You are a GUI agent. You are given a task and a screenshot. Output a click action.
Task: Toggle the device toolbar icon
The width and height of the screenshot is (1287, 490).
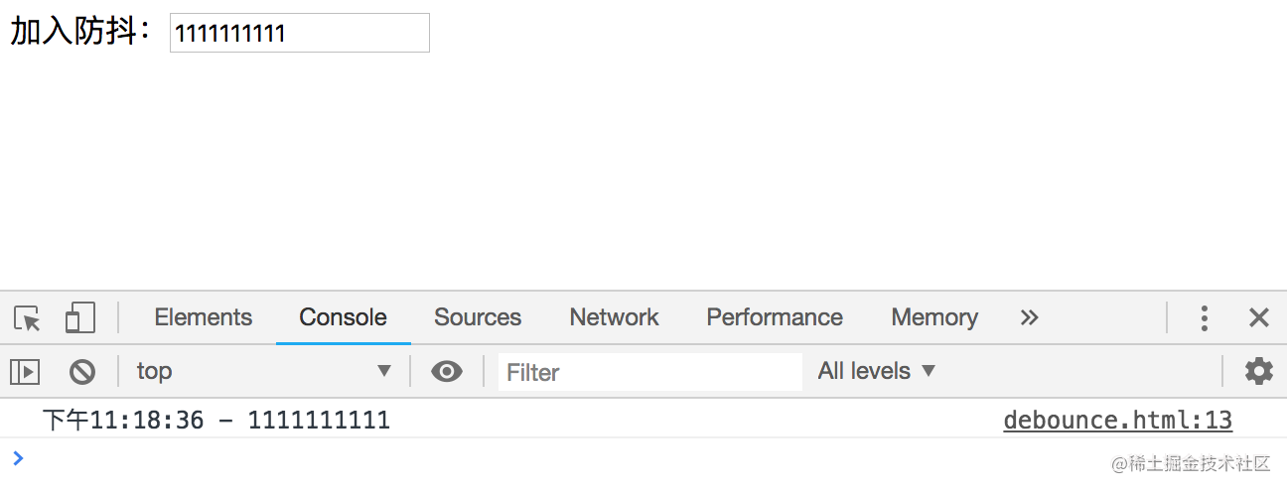tap(79, 318)
